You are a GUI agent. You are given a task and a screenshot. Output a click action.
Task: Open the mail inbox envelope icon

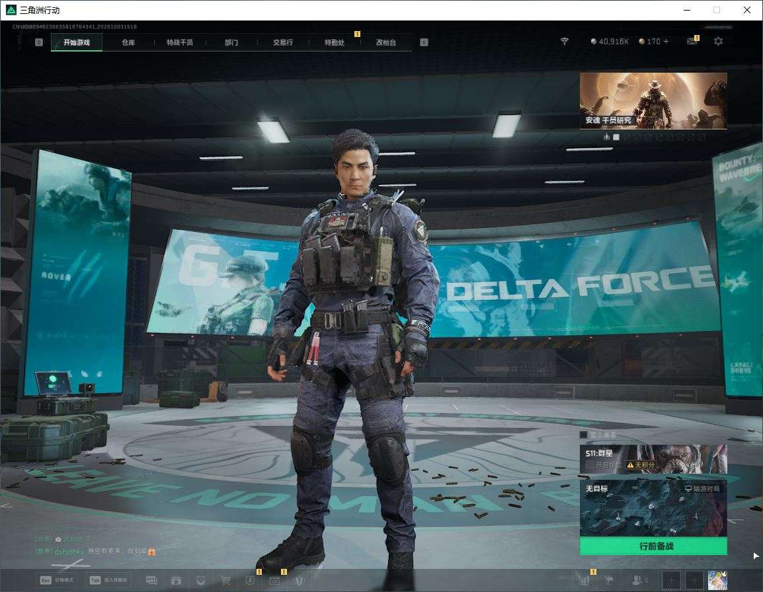(x=692, y=42)
